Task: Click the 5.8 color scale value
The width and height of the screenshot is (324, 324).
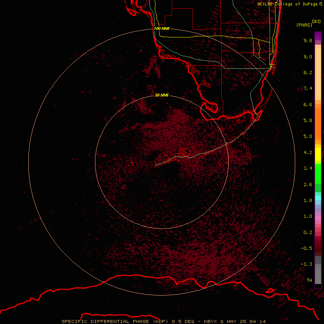Action: point(308,121)
